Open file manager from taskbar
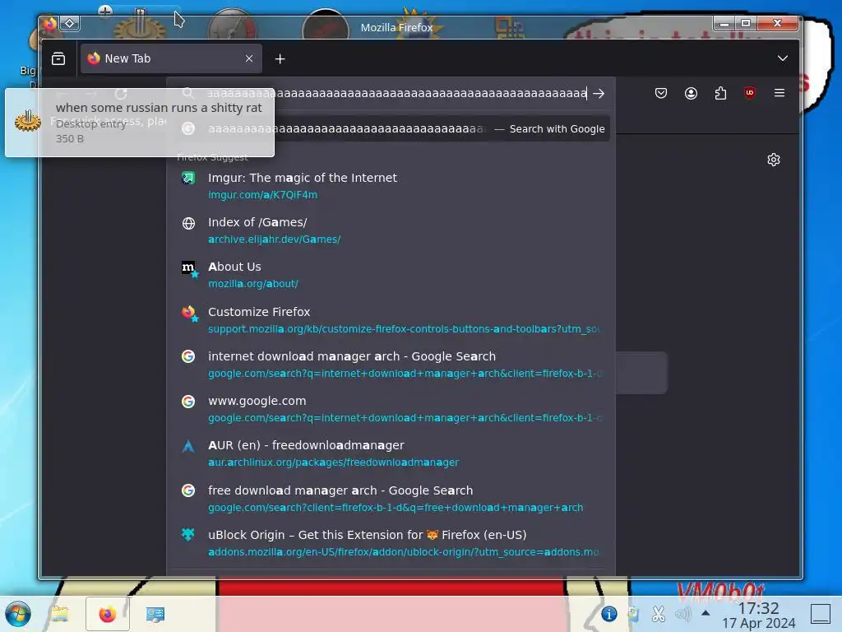842x632 pixels. tap(59, 614)
